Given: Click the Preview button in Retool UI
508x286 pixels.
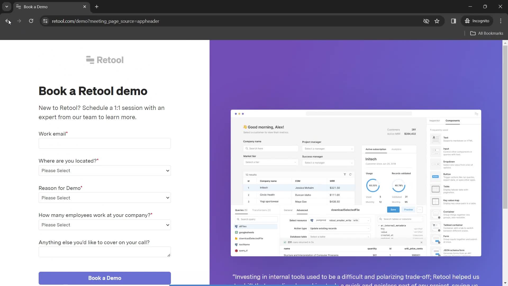Looking at the screenshot, I should pyautogui.click(x=409, y=210).
